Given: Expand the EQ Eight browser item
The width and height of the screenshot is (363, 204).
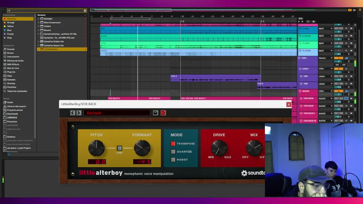Looking at the screenshot, I should [x=38, y=19].
